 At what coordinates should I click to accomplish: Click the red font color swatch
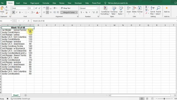point(37,12)
